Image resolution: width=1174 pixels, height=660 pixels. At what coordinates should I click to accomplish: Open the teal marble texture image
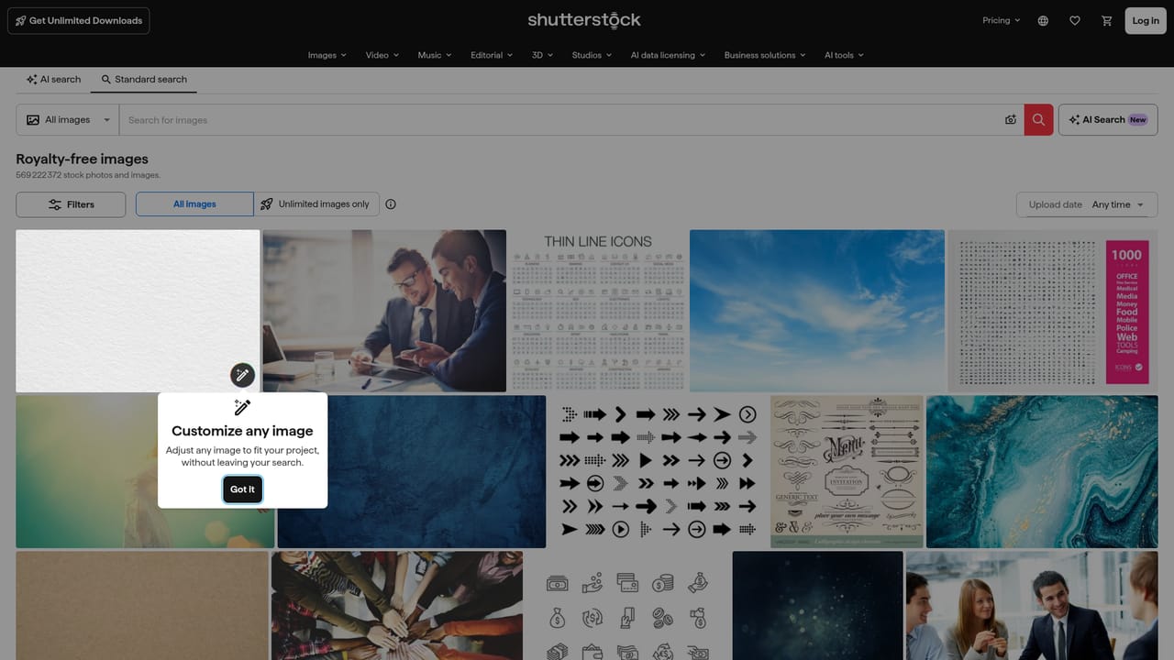tap(1043, 471)
